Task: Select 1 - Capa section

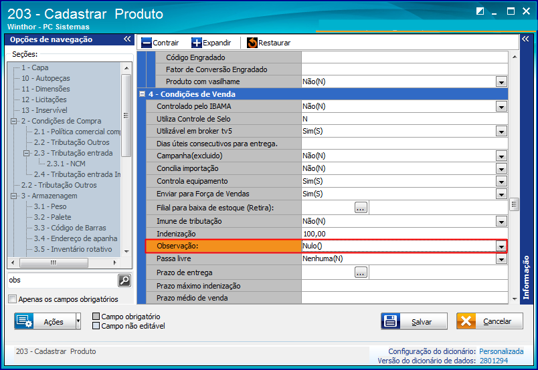Action: (35, 67)
